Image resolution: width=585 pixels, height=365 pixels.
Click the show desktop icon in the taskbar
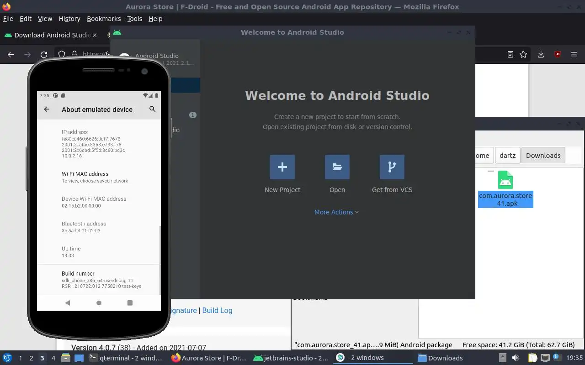(x=79, y=358)
